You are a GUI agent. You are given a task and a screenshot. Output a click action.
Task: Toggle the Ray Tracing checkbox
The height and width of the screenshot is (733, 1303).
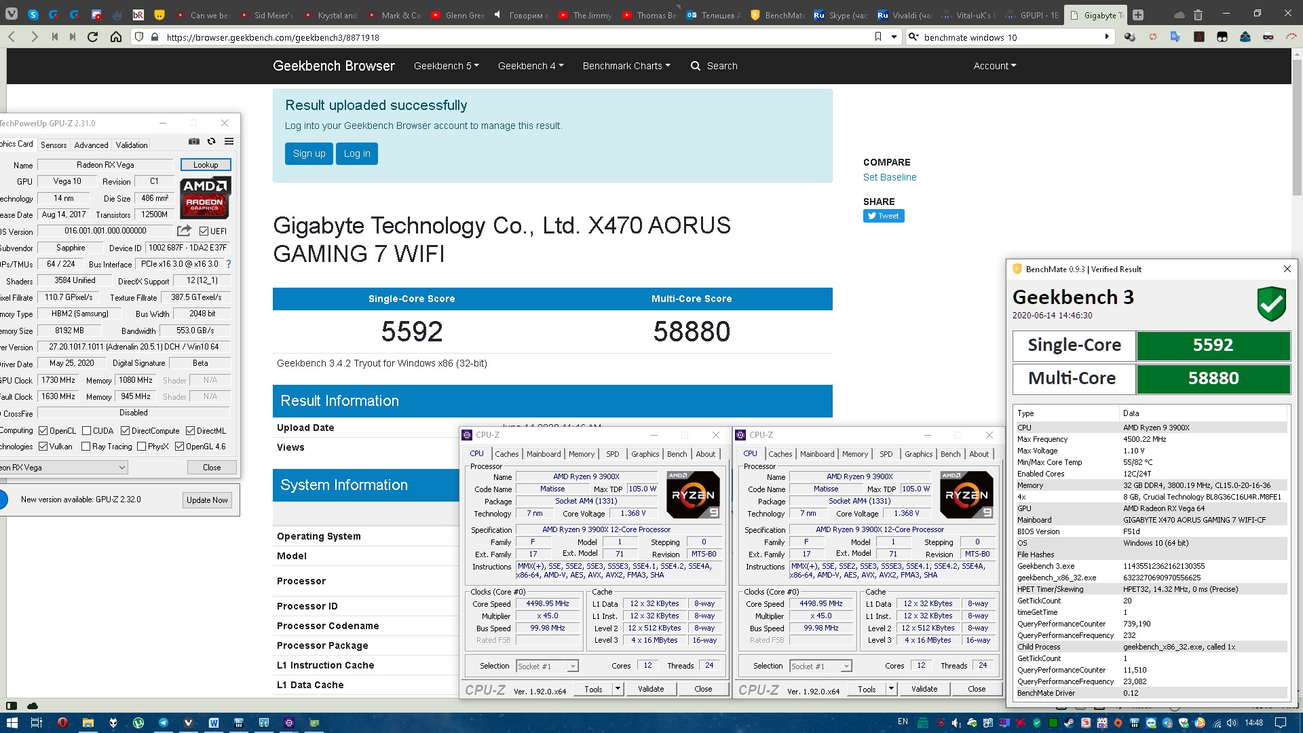[86, 447]
